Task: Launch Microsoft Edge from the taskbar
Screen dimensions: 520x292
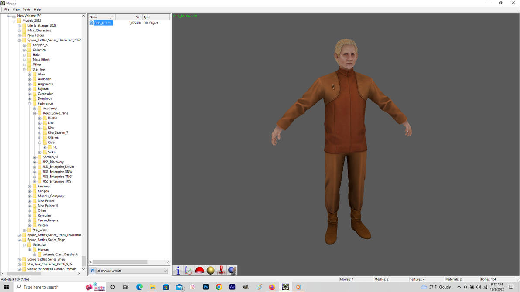Action: coord(139,287)
